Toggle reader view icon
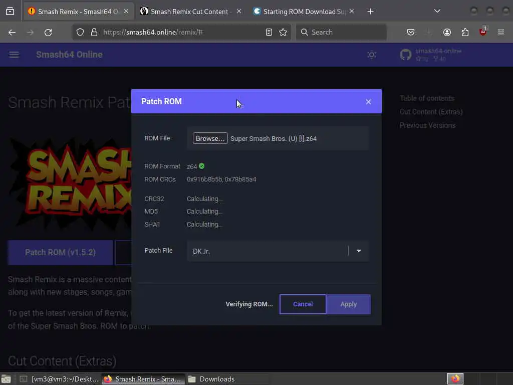 click(269, 33)
